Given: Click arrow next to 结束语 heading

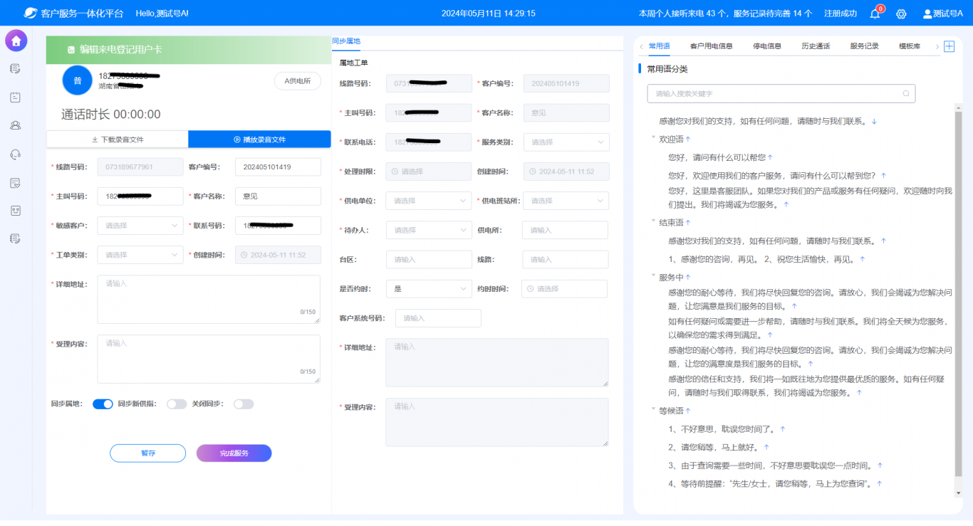Looking at the screenshot, I should pyautogui.click(x=688, y=223).
